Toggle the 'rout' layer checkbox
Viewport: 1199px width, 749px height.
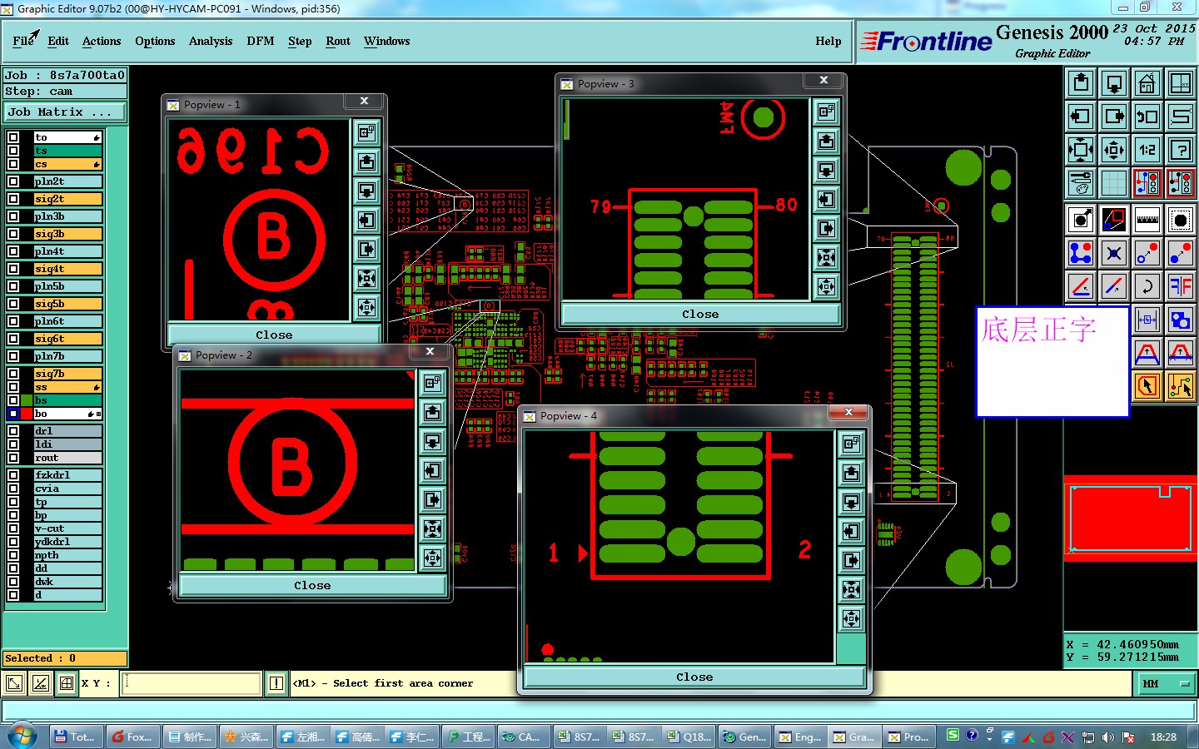13,458
